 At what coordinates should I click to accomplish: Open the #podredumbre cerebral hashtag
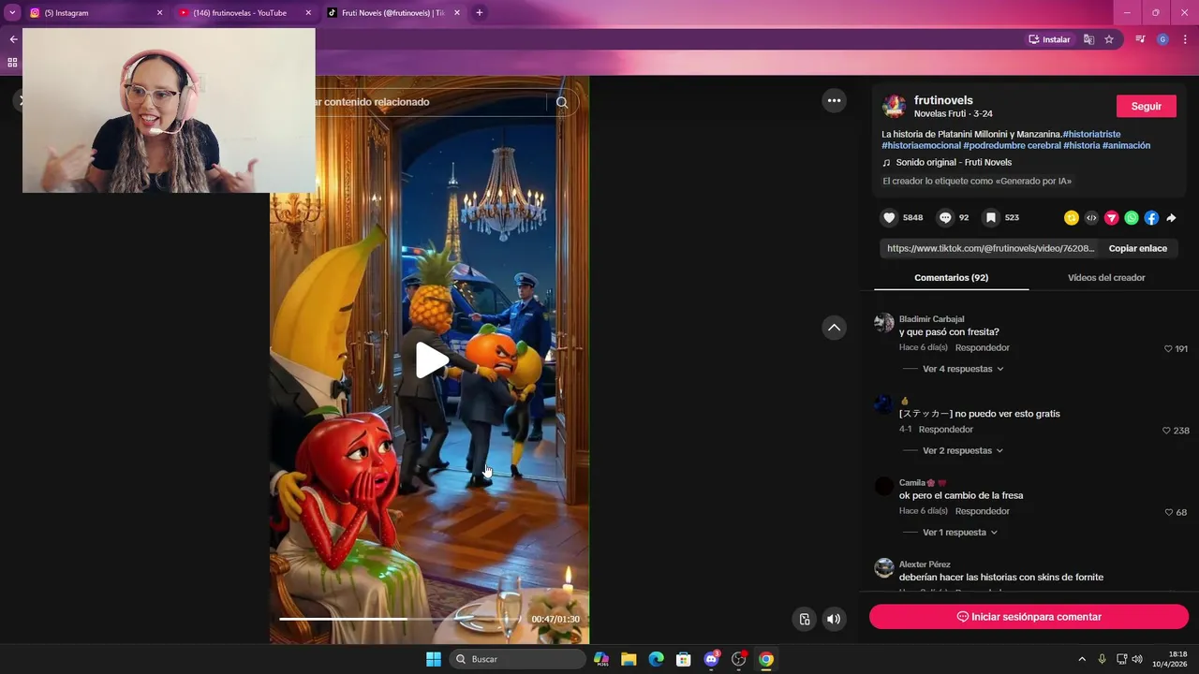click(x=1012, y=145)
